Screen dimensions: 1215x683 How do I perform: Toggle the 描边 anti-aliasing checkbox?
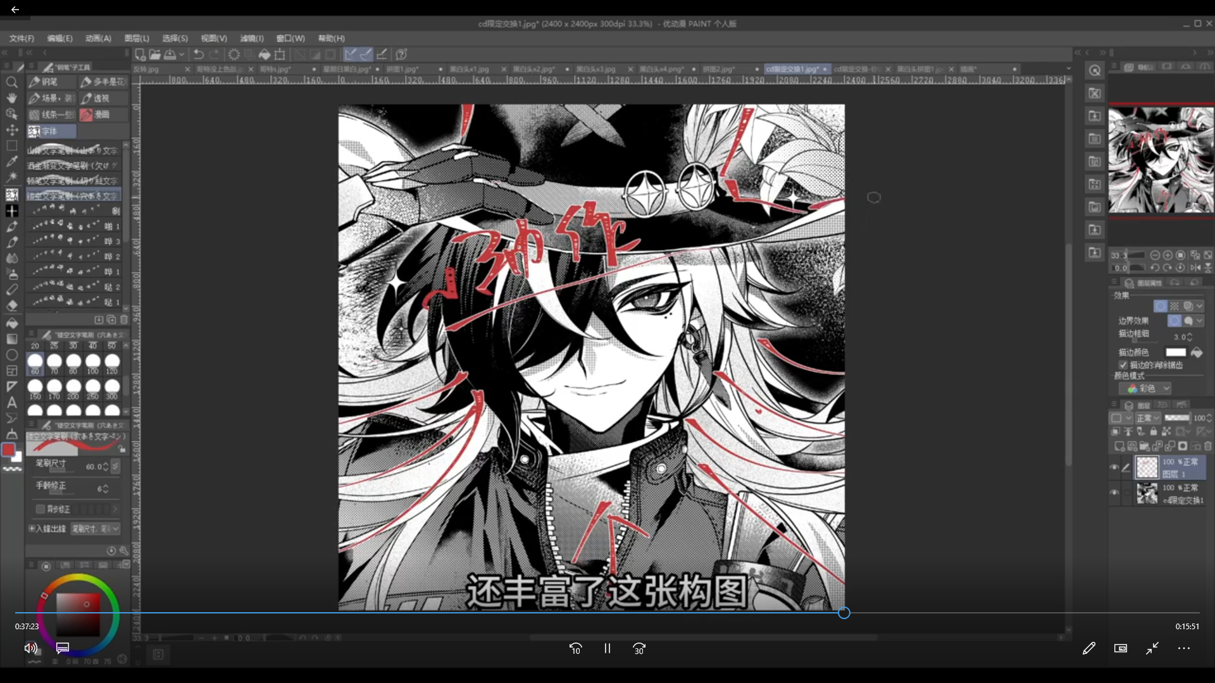(1123, 365)
